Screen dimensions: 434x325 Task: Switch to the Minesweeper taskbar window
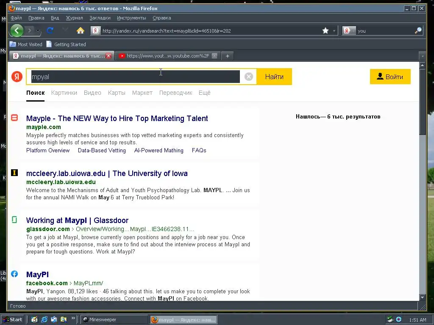coord(114,319)
